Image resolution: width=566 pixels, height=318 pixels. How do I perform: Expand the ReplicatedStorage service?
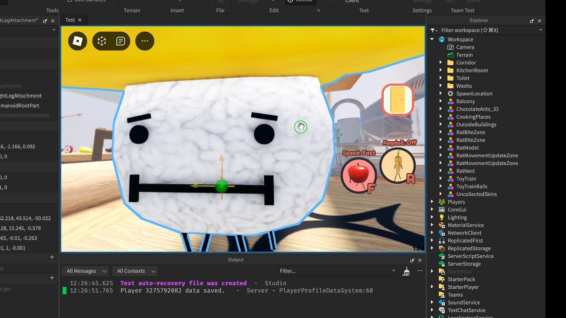(x=432, y=248)
